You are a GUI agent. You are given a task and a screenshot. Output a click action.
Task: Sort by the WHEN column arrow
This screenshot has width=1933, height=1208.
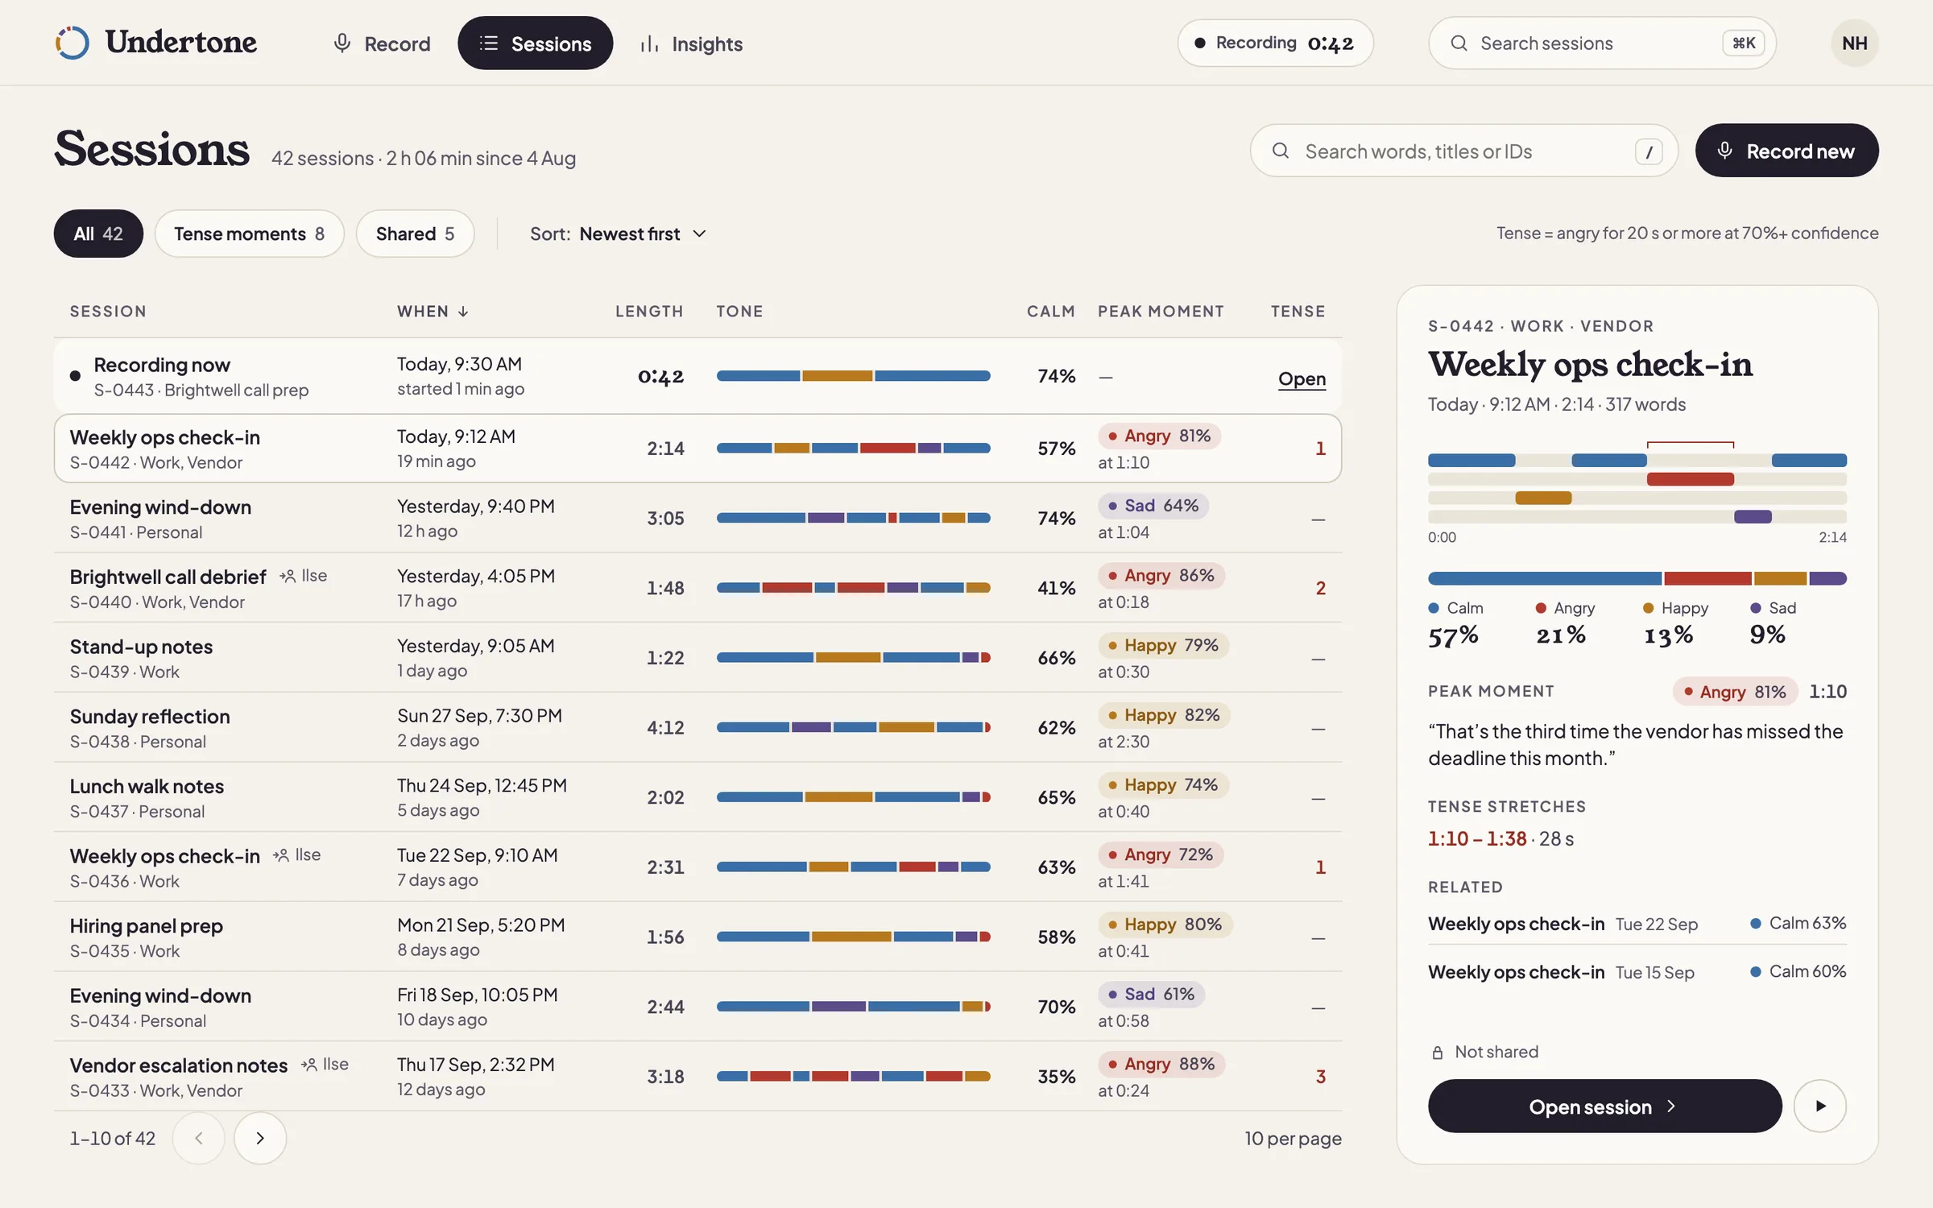[x=463, y=312]
